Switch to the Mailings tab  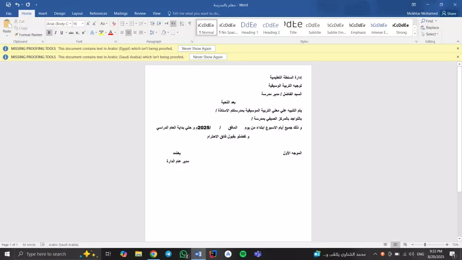coord(121,13)
